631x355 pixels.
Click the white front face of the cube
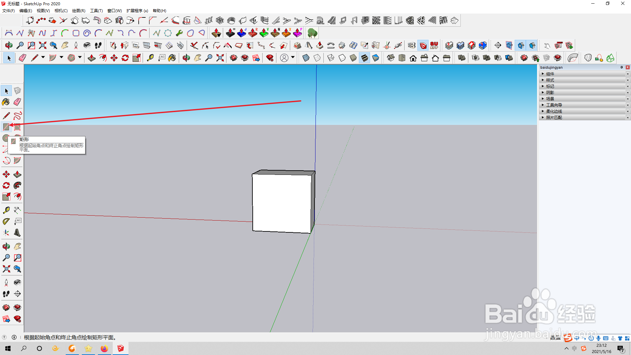(282, 203)
